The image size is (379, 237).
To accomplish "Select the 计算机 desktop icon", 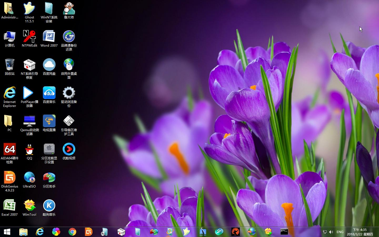I will click(10, 39).
